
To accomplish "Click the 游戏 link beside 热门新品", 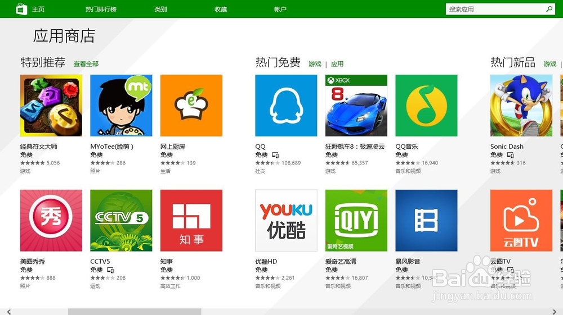I will [549, 64].
